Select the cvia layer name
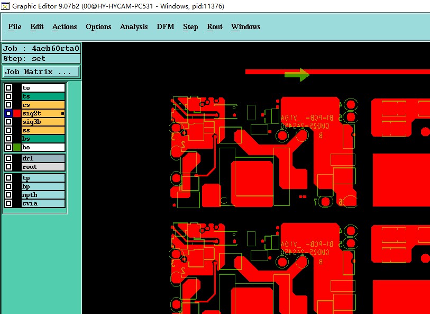430x314 pixels. 43,204
